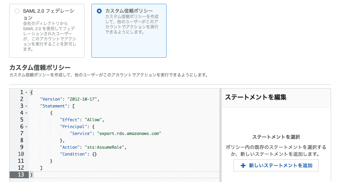Collapse the Principal block on line 6

pos(26,127)
